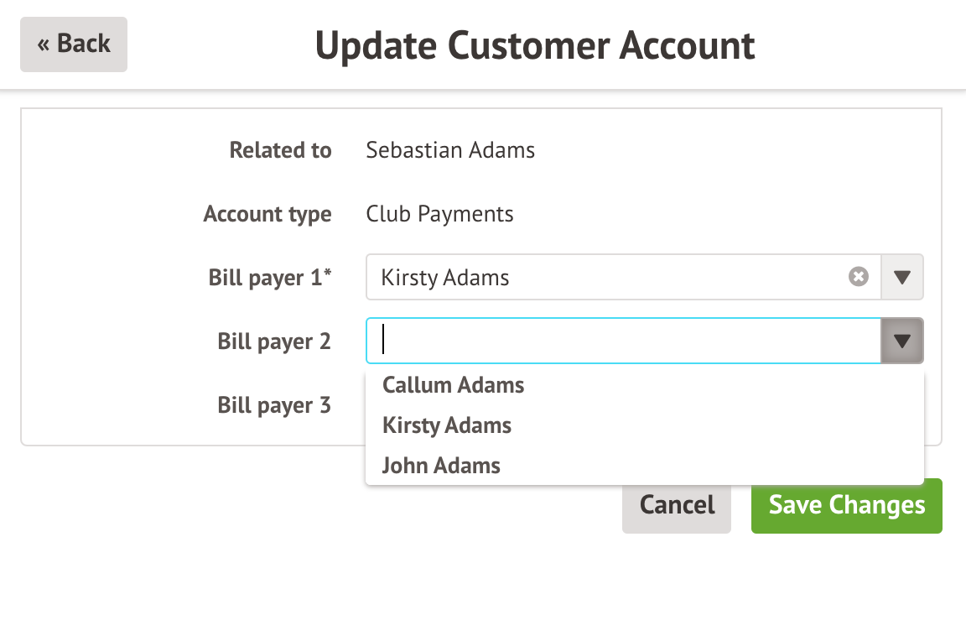966x636 pixels.
Task: Cancel the customer account update
Action: [x=676, y=505]
